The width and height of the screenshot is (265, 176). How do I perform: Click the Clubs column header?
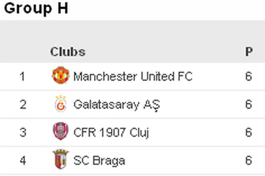[68, 52]
